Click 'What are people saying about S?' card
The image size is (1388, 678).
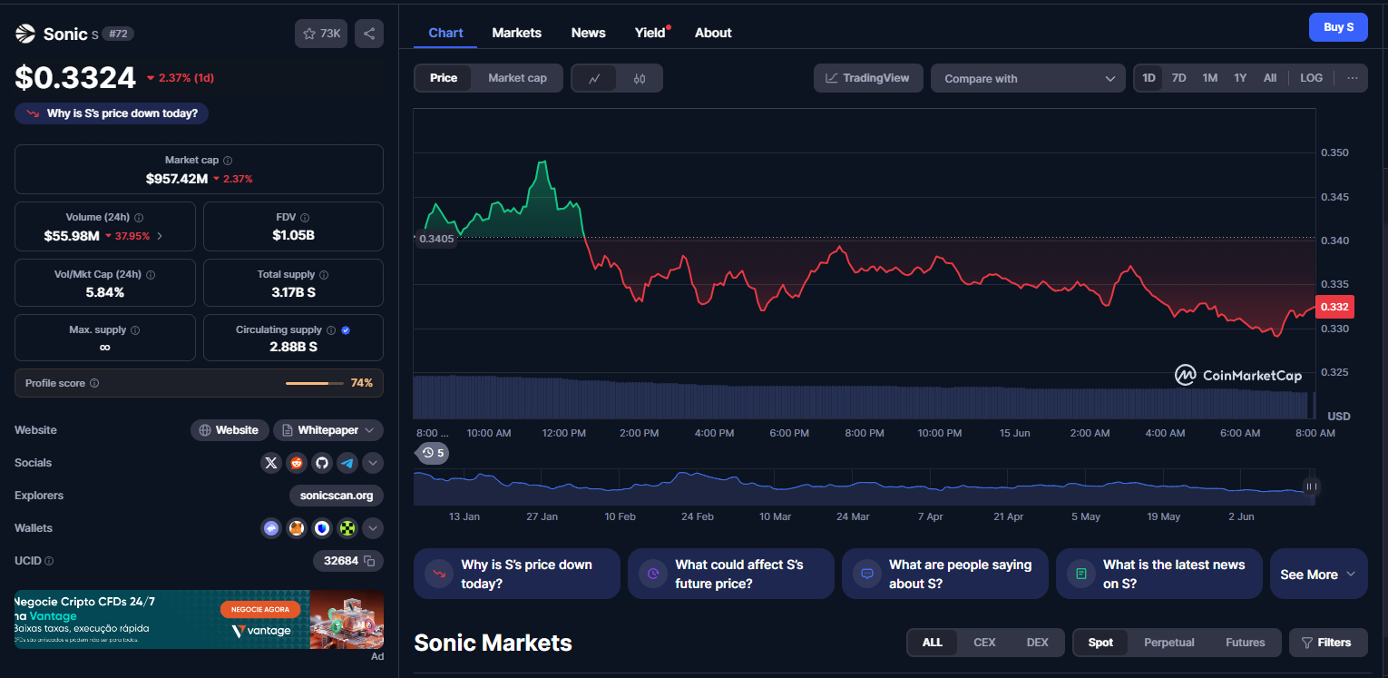click(944, 574)
